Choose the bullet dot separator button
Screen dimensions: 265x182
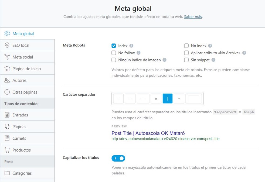[179, 99]
